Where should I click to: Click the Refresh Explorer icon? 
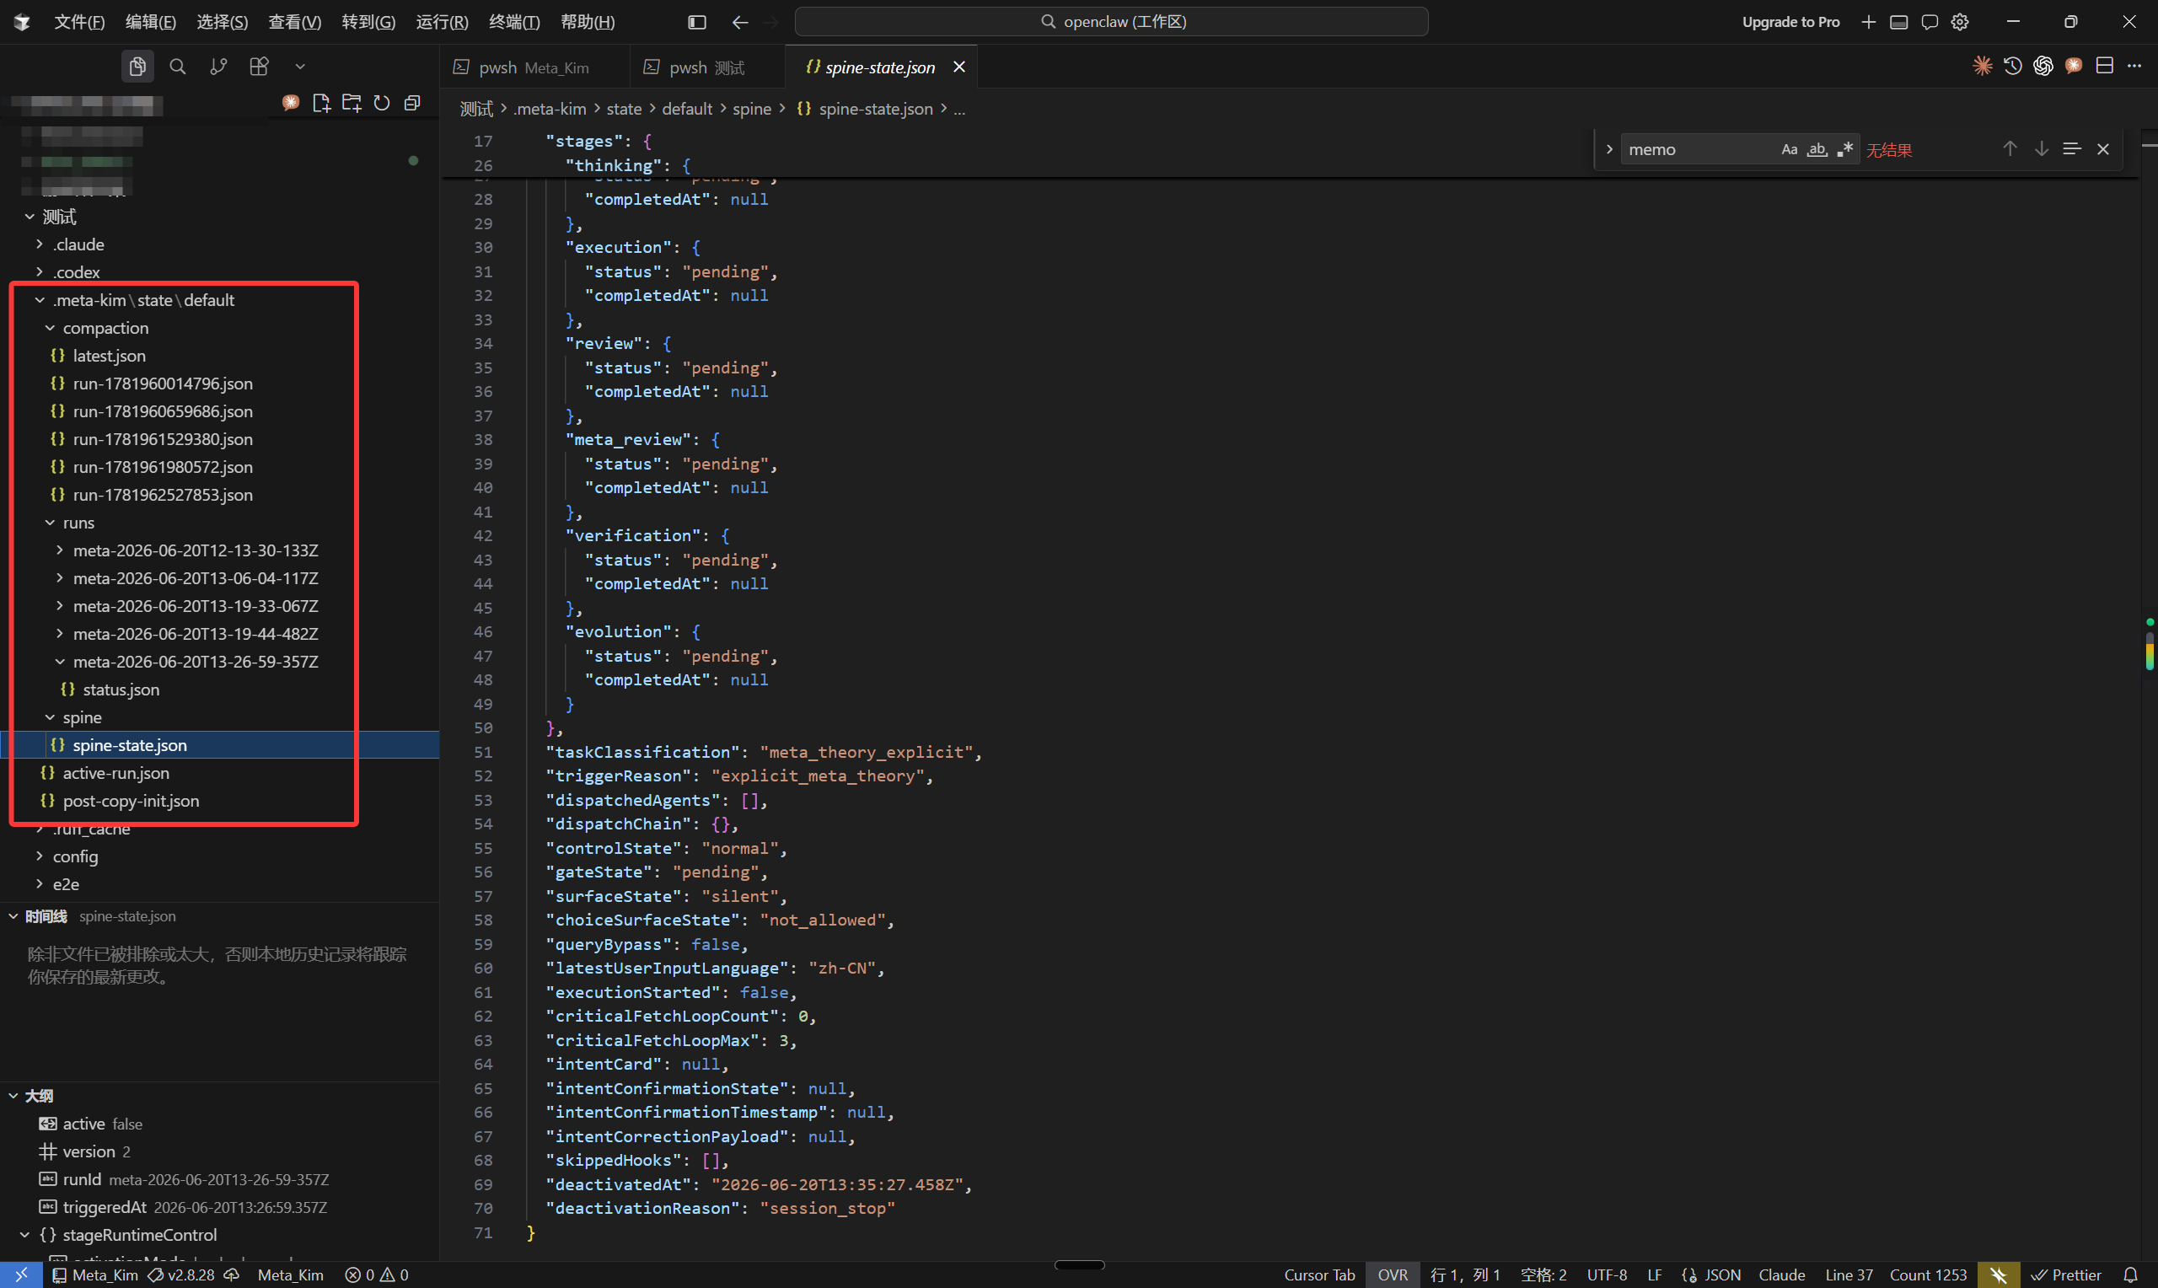[382, 104]
